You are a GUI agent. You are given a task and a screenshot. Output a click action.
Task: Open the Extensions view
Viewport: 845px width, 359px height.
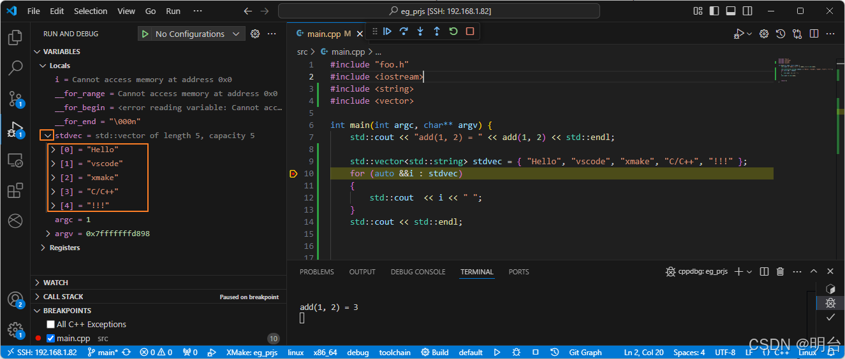pyautogui.click(x=15, y=190)
